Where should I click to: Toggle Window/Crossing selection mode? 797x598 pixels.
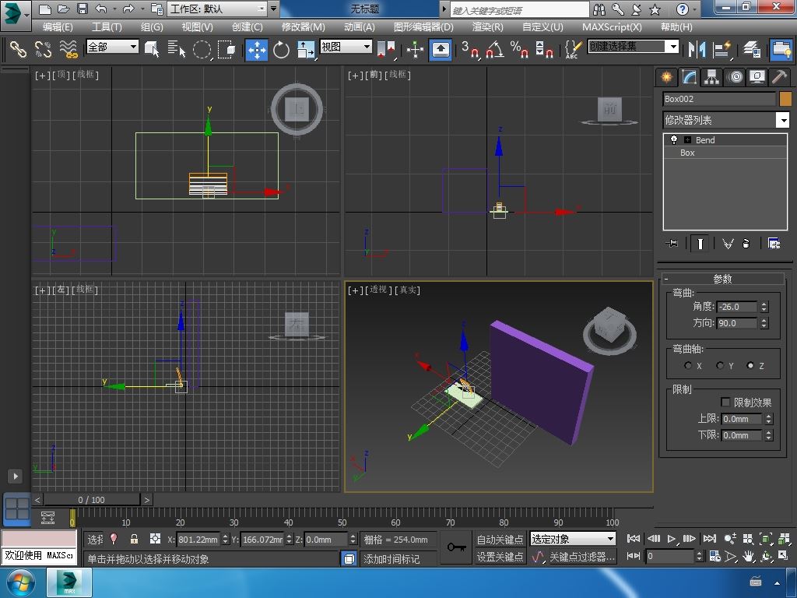pyautogui.click(x=226, y=49)
